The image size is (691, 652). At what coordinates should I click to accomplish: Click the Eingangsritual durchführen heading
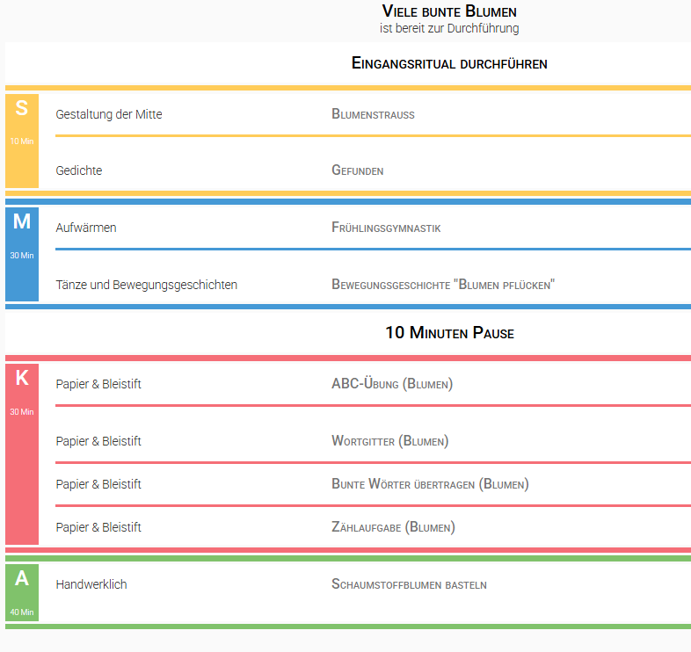click(x=449, y=63)
